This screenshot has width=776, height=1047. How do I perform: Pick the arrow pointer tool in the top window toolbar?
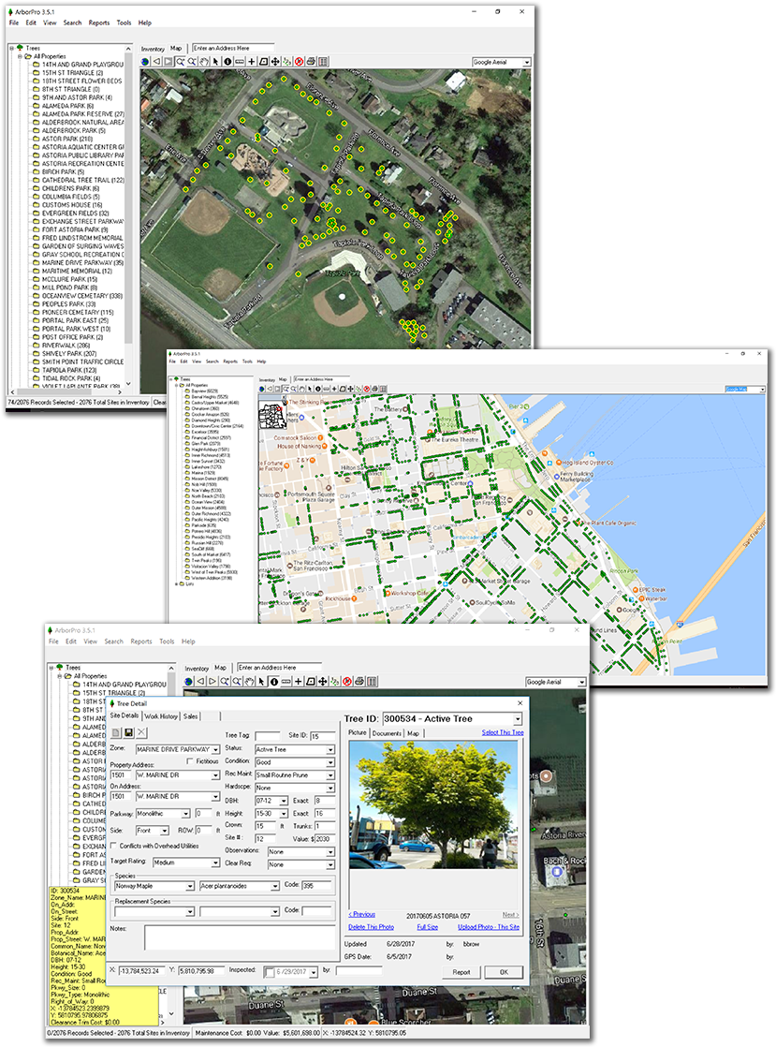[x=215, y=62]
